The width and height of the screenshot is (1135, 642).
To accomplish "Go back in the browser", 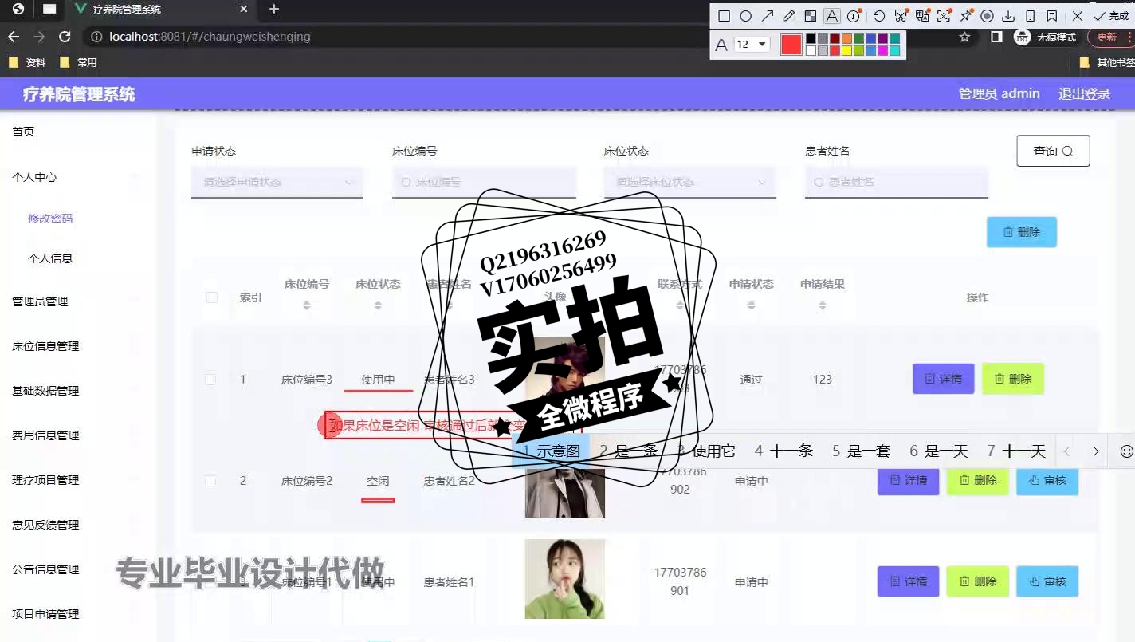I will tap(14, 37).
